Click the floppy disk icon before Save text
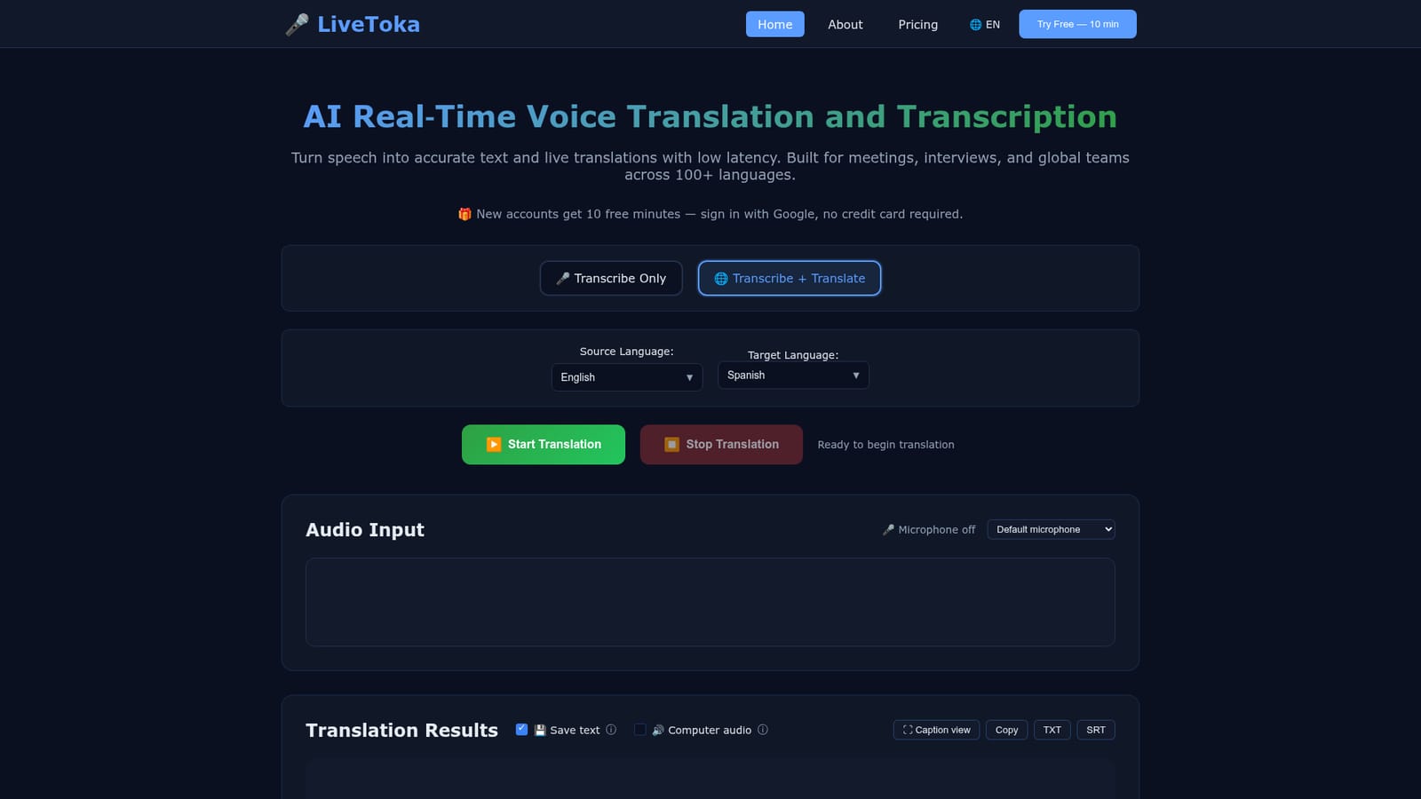 tap(540, 730)
